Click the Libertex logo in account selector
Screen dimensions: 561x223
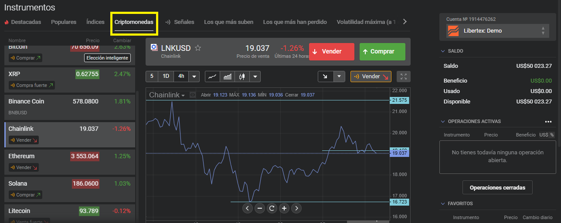[454, 31]
